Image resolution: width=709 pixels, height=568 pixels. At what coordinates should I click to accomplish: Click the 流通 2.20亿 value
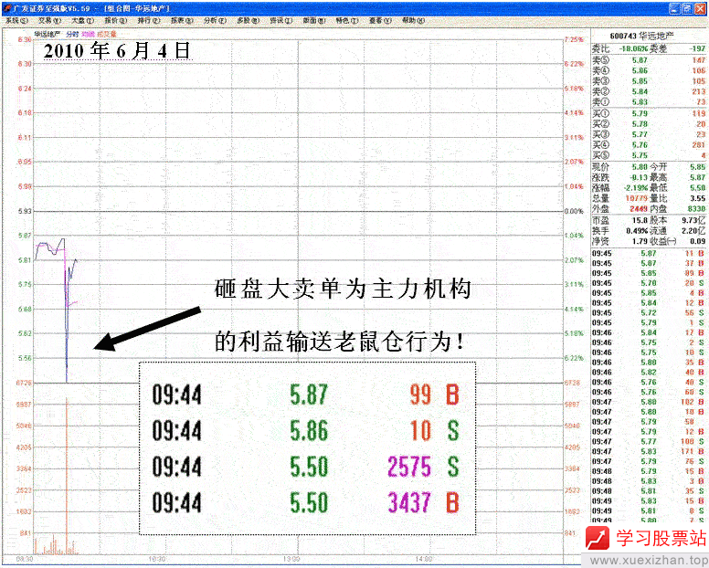[x=694, y=230]
